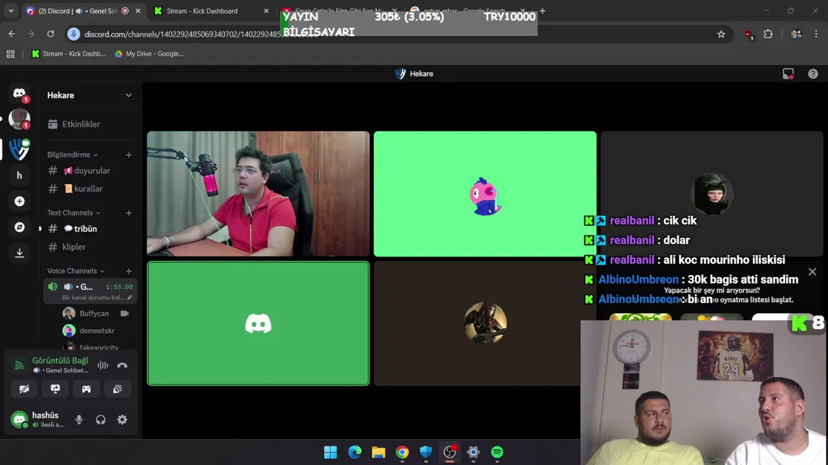Image resolution: width=828 pixels, height=465 pixels.
Task: Click the address bar URL field
Action: 398,34
